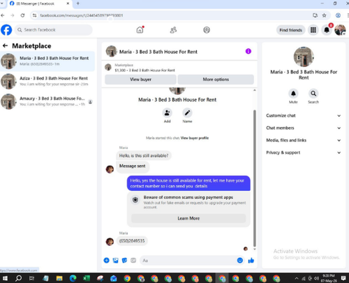Open the notifications bell in header
The image size is (349, 283).
327,30
